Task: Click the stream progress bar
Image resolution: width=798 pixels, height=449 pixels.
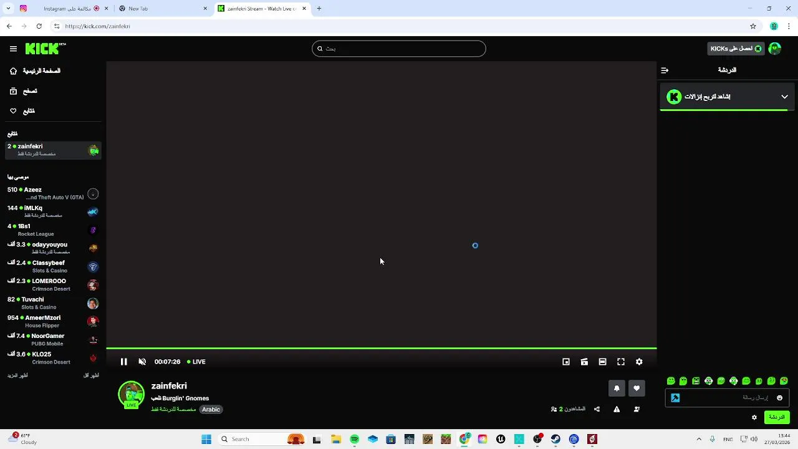Action: (381, 348)
